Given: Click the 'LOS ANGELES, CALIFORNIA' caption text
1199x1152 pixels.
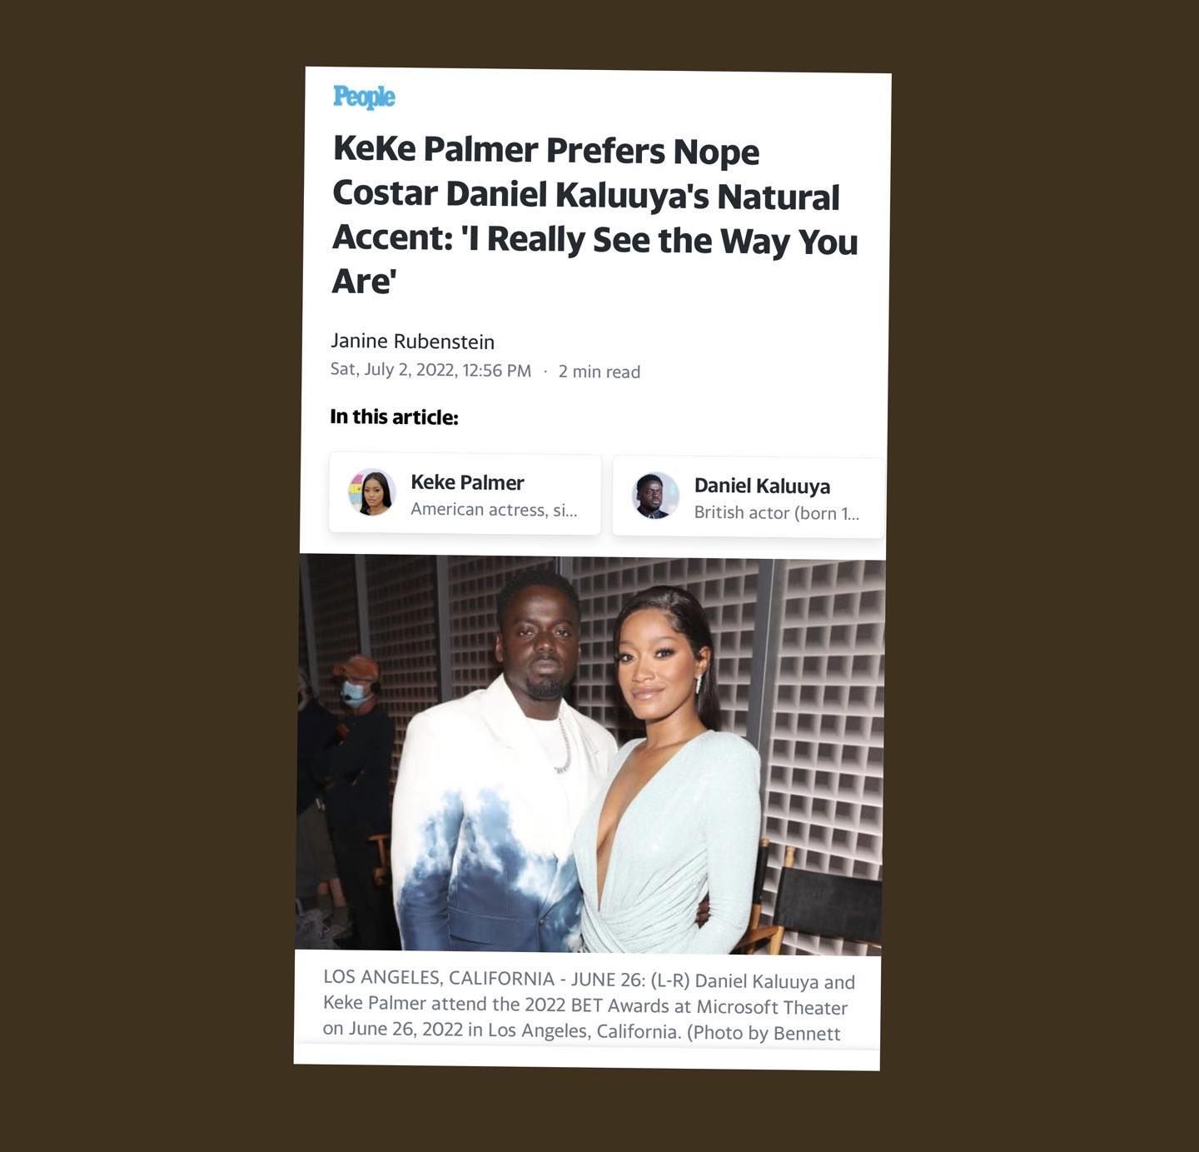Looking at the screenshot, I should point(439,978).
